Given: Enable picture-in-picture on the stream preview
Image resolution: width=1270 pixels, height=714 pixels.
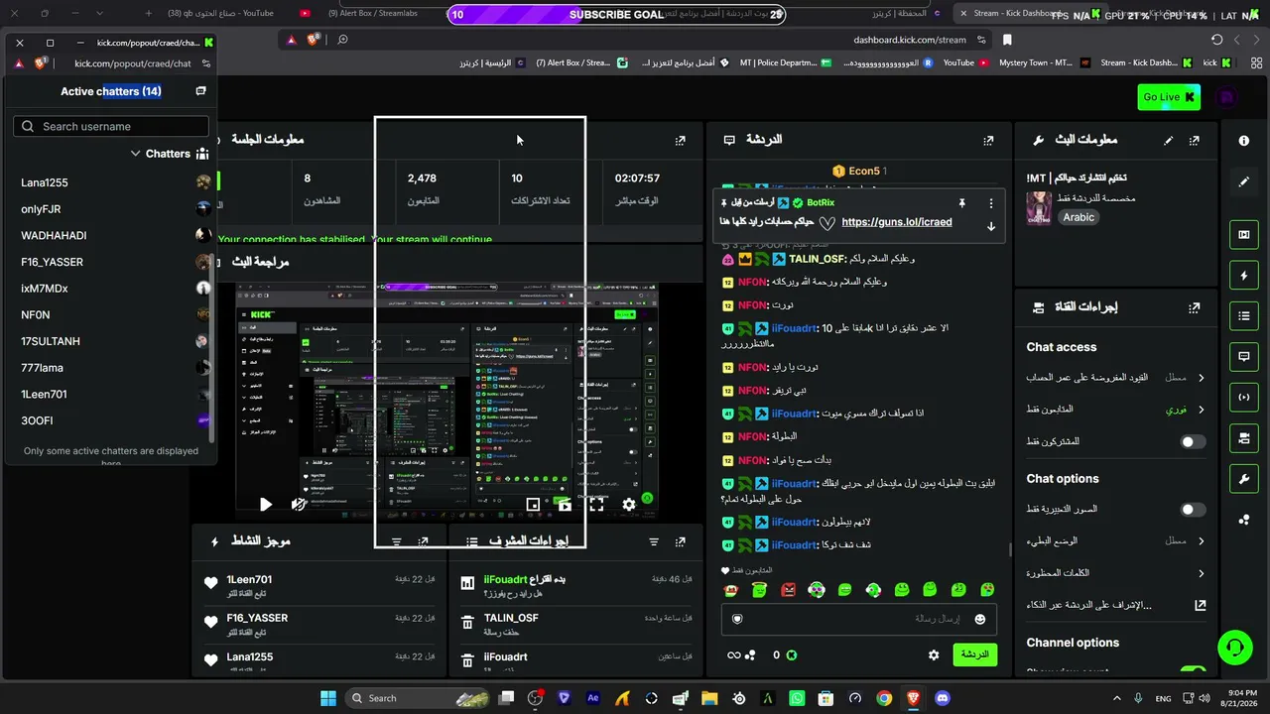Looking at the screenshot, I should [533, 505].
